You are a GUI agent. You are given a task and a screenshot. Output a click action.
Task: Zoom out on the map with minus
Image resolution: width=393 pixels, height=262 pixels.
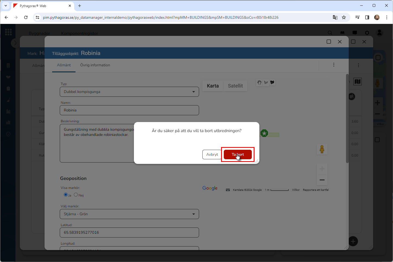(x=322, y=180)
